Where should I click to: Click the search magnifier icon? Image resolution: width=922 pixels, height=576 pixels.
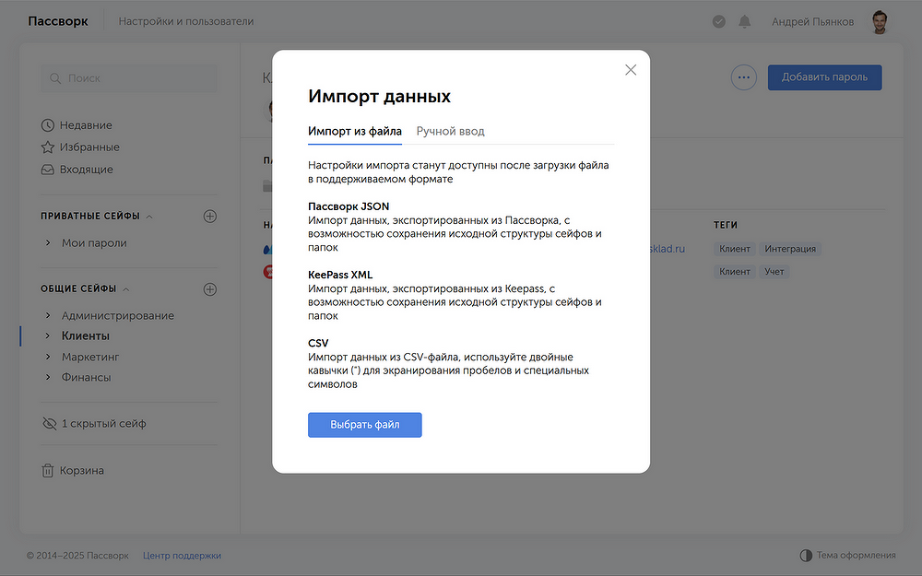pos(55,78)
